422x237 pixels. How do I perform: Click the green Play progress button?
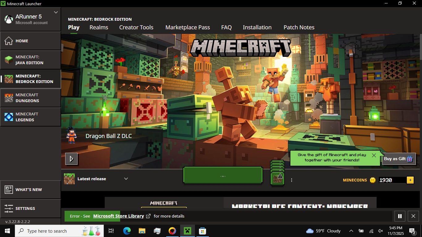point(223,176)
